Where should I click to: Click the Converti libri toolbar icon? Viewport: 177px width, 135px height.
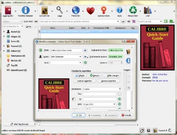click(45, 10)
